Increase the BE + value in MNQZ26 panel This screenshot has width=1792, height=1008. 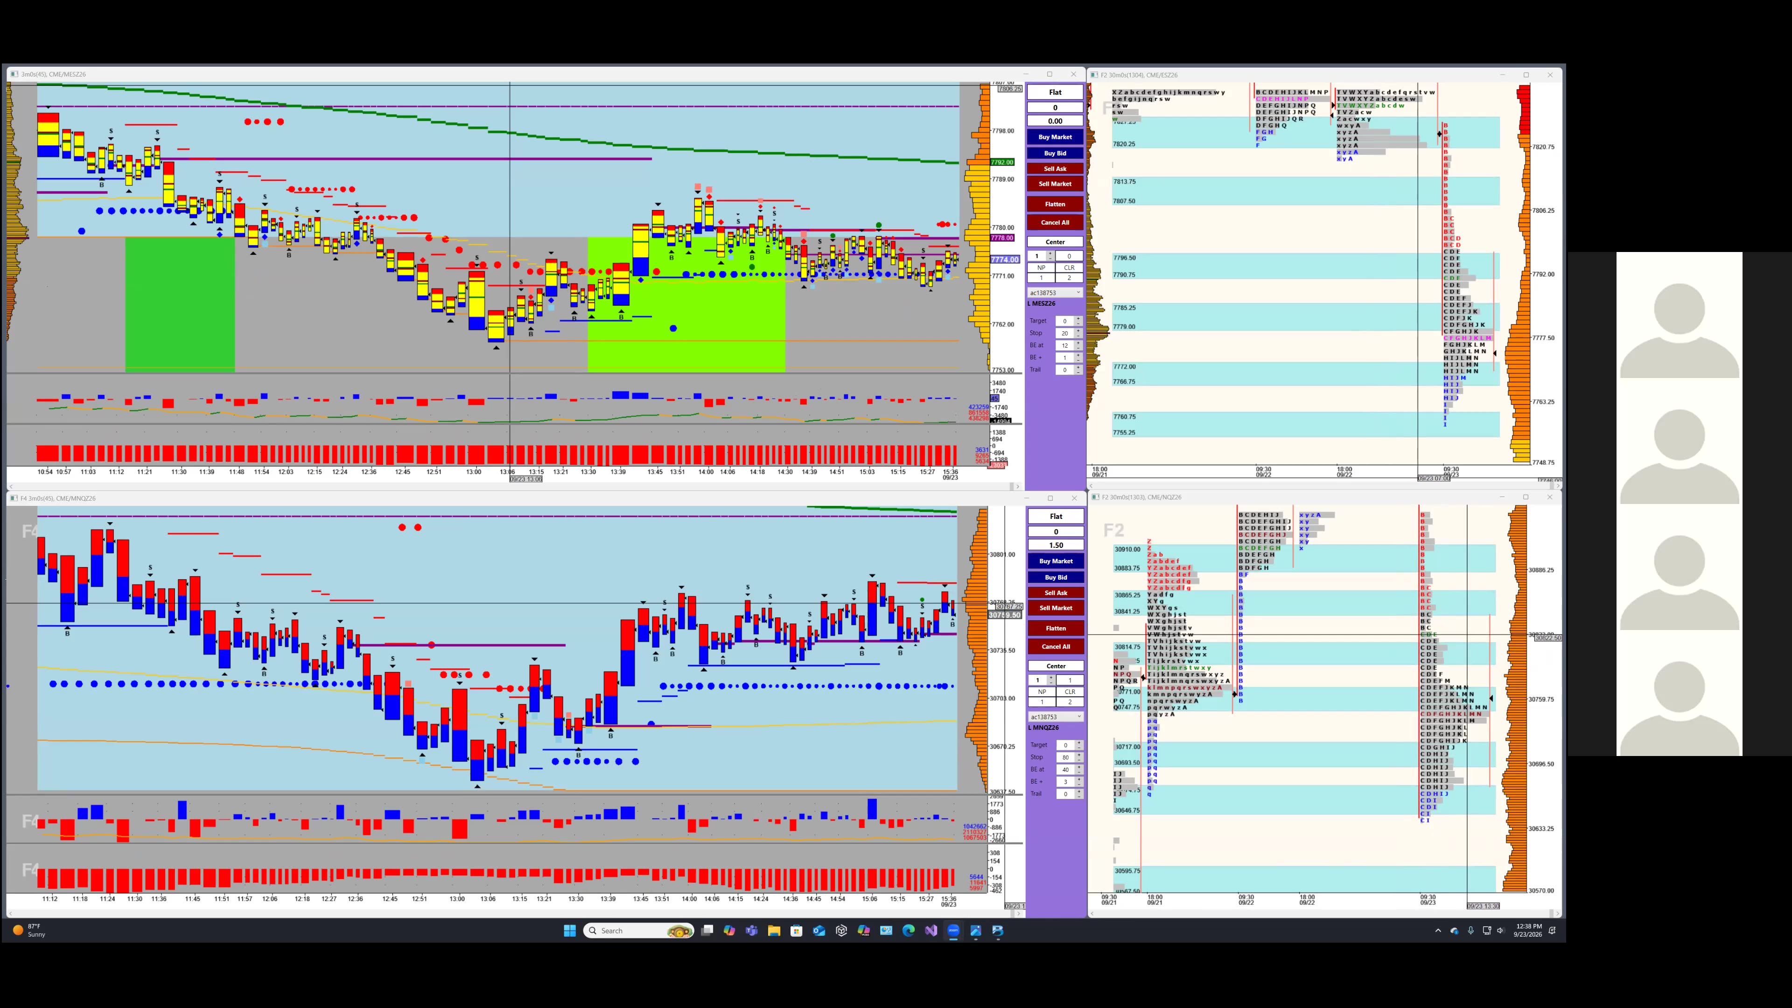coord(1079,780)
